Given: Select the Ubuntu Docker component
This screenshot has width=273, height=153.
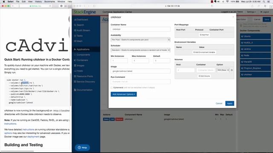Looking at the screenshot, I should [x=255, y=36].
